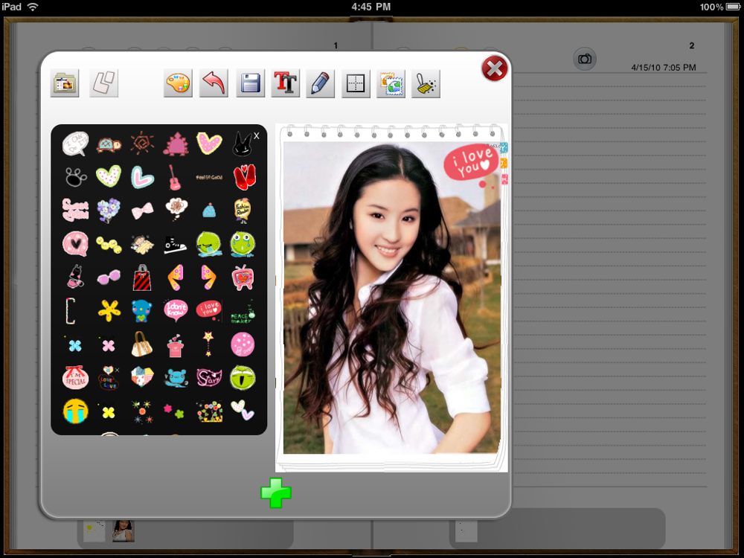The height and width of the screenshot is (558, 744).
Task: Pick the black sneaker sticker
Action: point(175,244)
